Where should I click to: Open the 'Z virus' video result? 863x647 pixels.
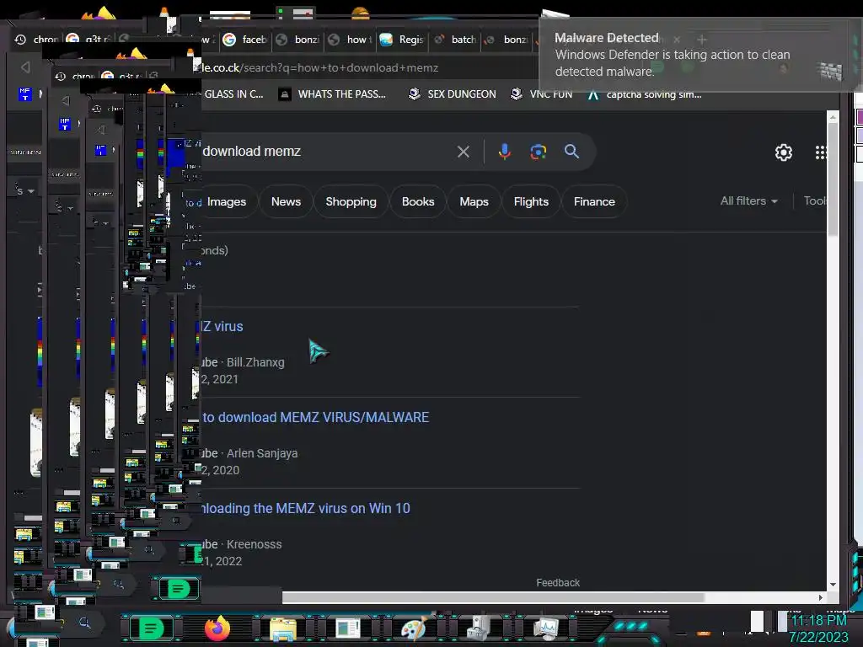[222, 326]
